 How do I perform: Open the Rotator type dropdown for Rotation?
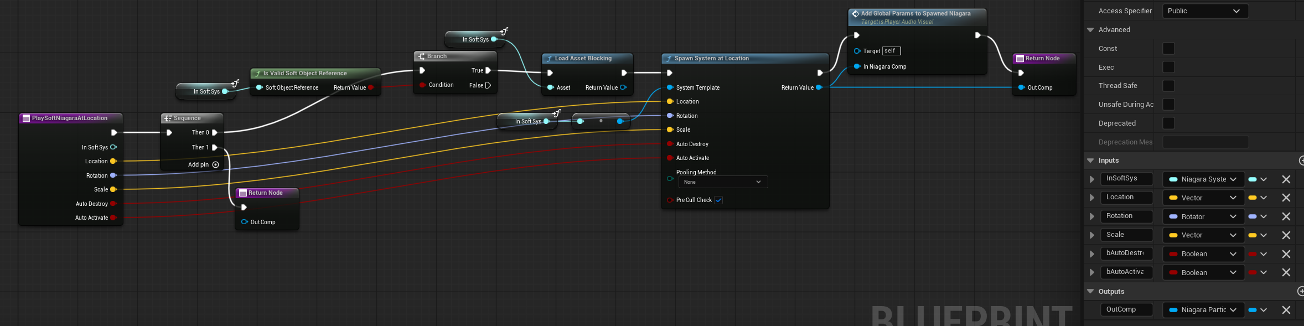point(1203,216)
